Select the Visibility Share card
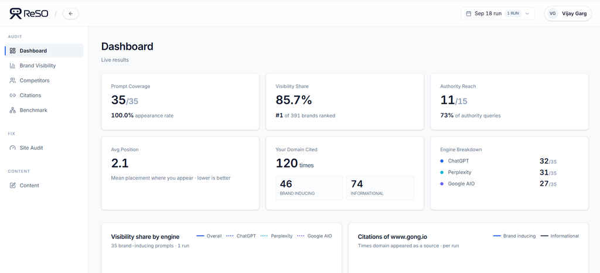This screenshot has height=273, width=600. (345, 102)
